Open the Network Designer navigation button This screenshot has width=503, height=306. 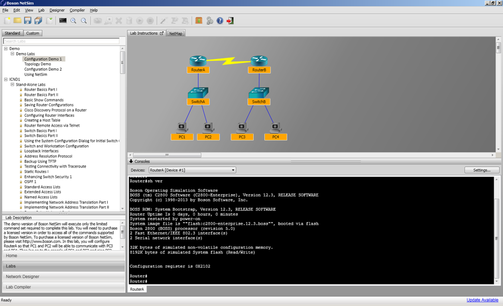63,277
